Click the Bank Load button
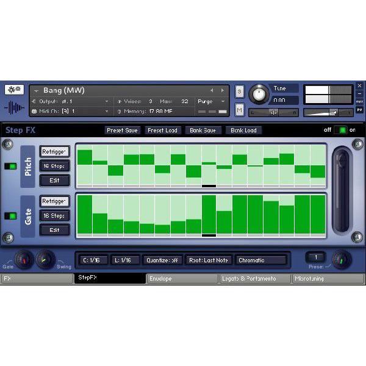 tap(243, 131)
